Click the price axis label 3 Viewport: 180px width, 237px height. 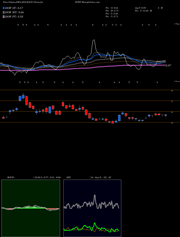172,123
